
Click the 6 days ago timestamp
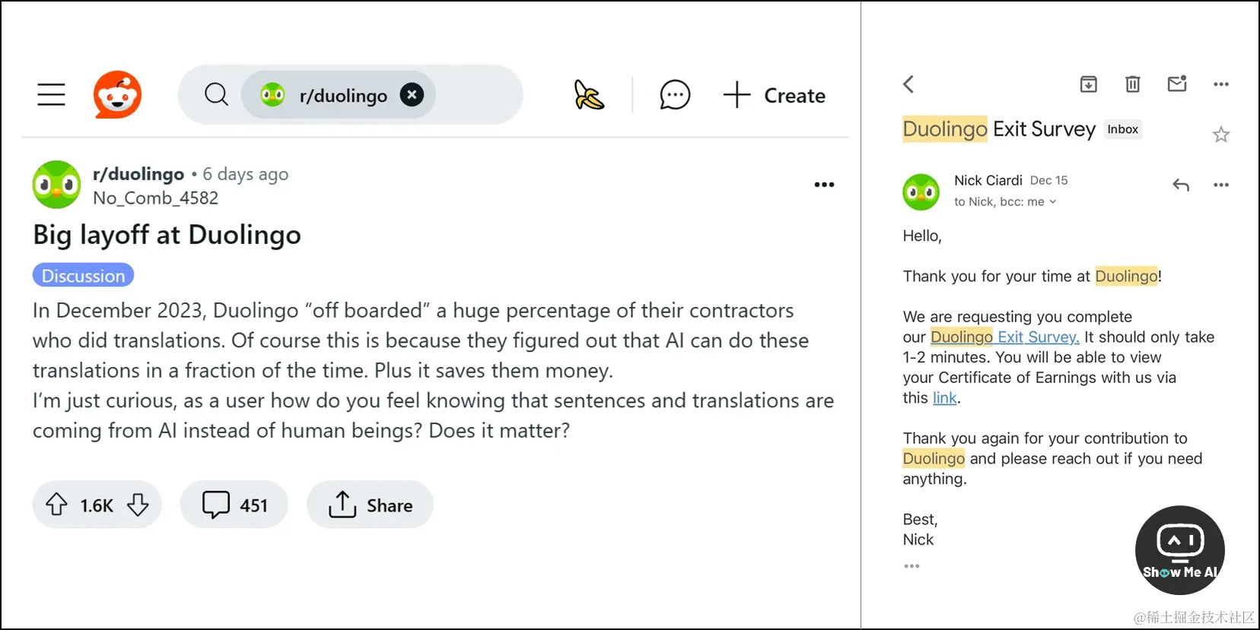click(x=245, y=174)
